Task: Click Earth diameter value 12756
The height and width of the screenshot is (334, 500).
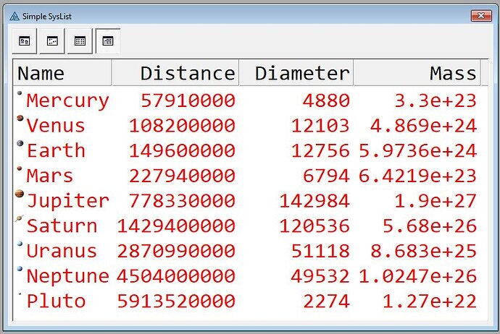Action: [x=320, y=150]
